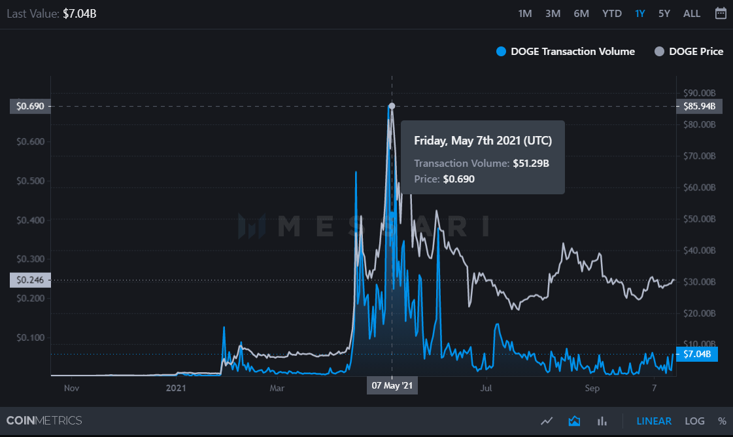The width and height of the screenshot is (733, 437).
Task: Select the 1M time range
Action: tap(524, 14)
